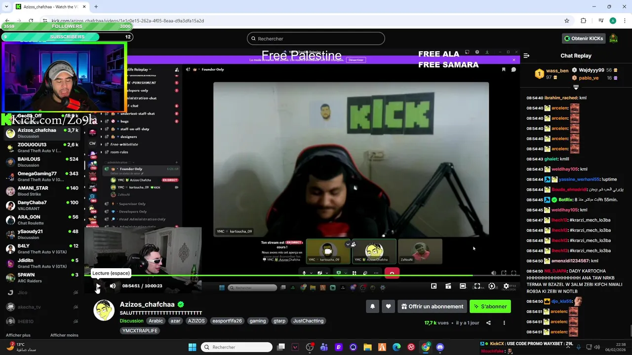The height and width of the screenshot is (355, 632).
Task: Open the Discussion category link
Action: (x=131, y=321)
